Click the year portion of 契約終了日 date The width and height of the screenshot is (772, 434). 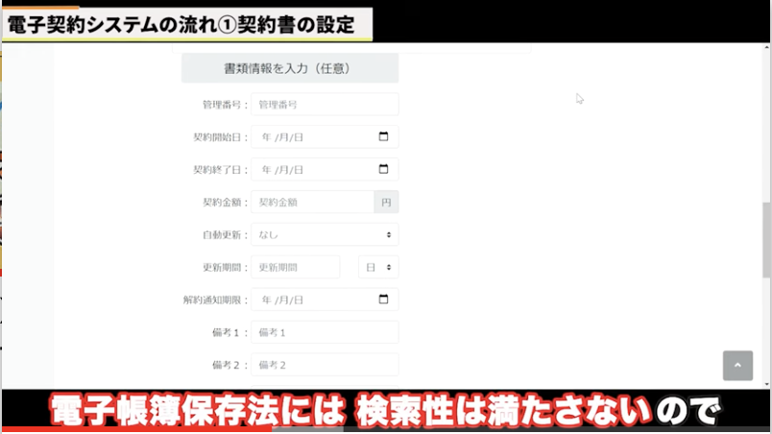266,170
